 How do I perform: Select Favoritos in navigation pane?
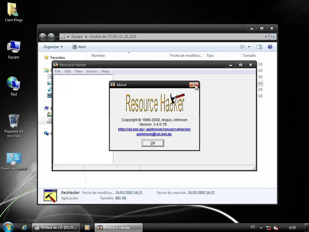pyautogui.click(x=58, y=58)
